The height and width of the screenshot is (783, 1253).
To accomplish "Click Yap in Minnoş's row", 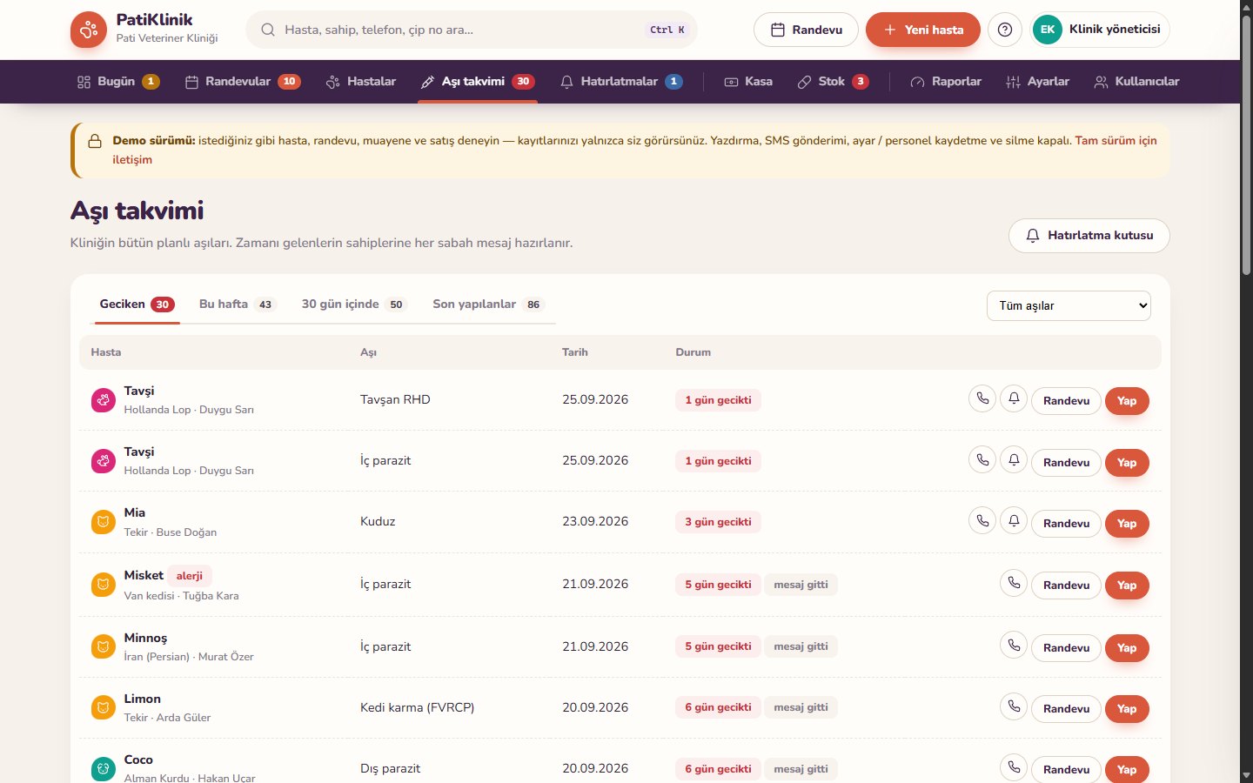I will point(1127,648).
